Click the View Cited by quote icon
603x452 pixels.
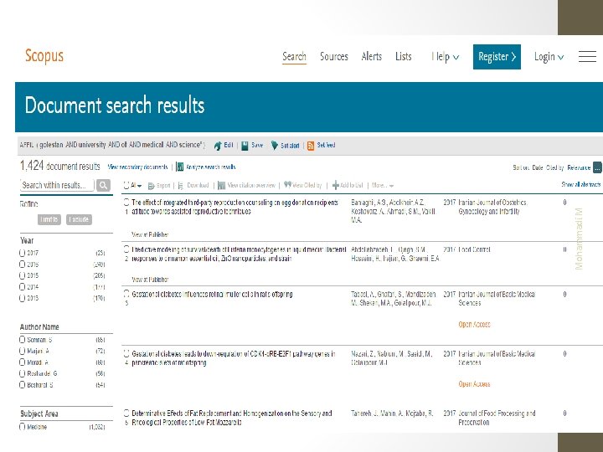[x=287, y=185]
